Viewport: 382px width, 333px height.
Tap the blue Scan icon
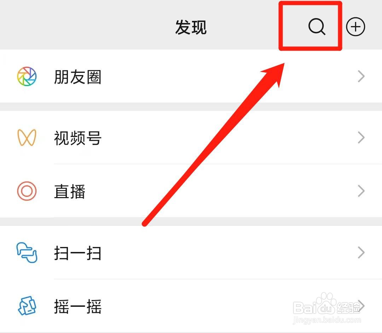tap(27, 252)
